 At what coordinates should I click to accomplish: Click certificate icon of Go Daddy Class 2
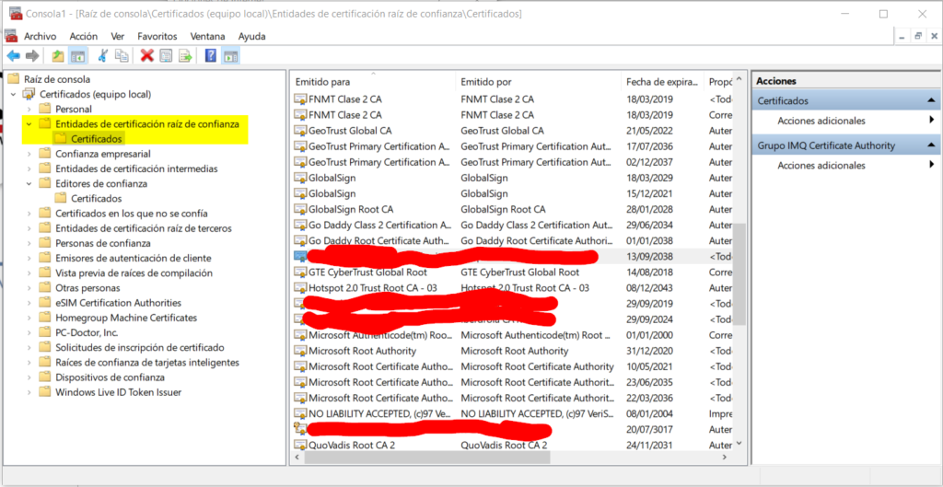point(300,225)
